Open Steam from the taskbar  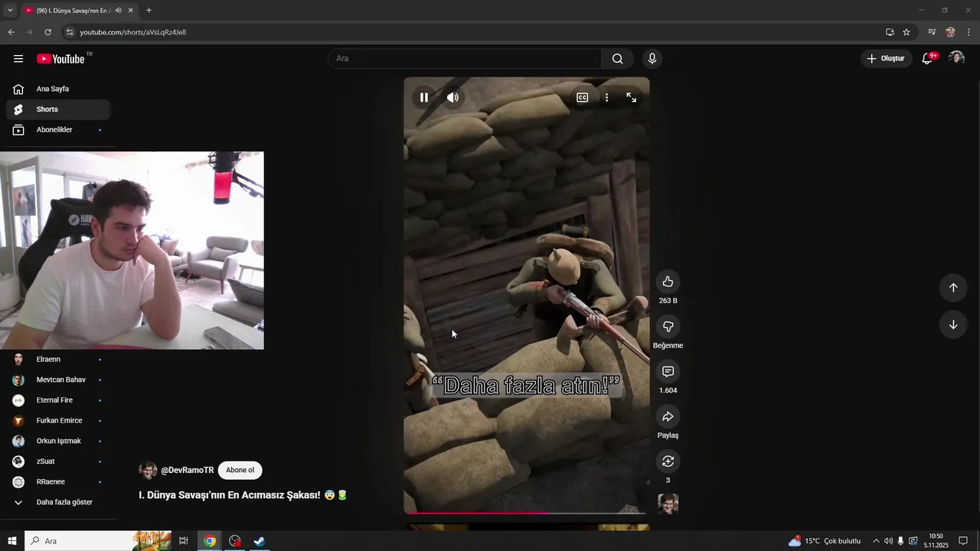point(260,541)
